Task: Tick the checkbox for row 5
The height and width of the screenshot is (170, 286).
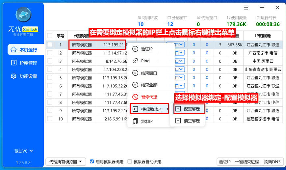Action: pyautogui.click(x=50, y=78)
